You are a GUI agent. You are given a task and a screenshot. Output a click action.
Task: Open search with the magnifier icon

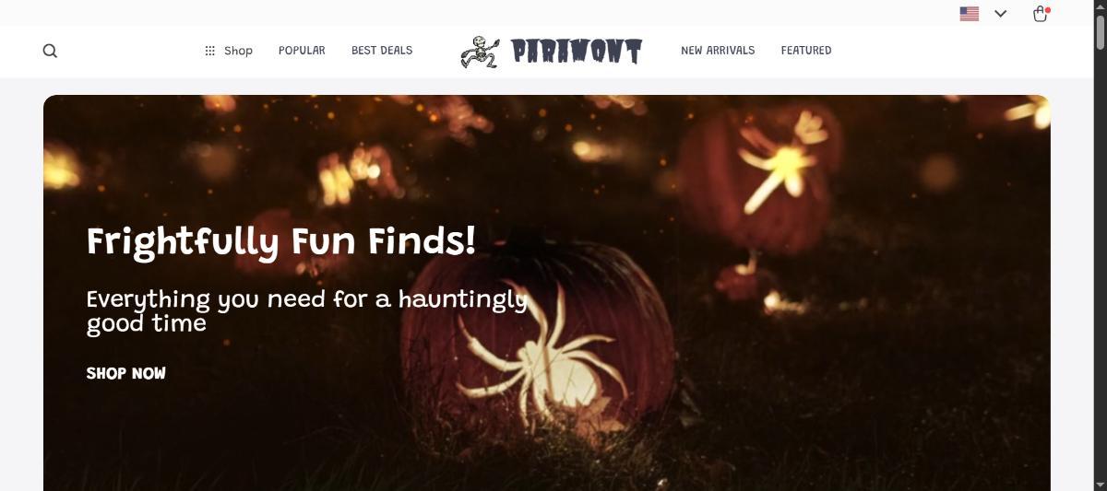pyautogui.click(x=50, y=51)
